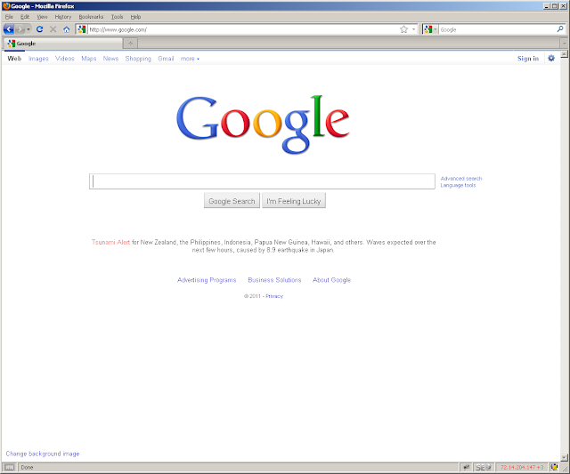Open the list all tabs dropdown

click(x=564, y=44)
